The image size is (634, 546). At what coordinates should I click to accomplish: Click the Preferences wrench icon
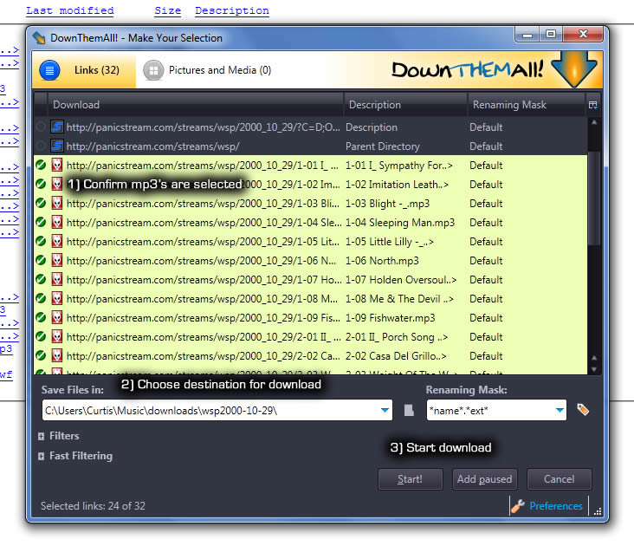518,506
